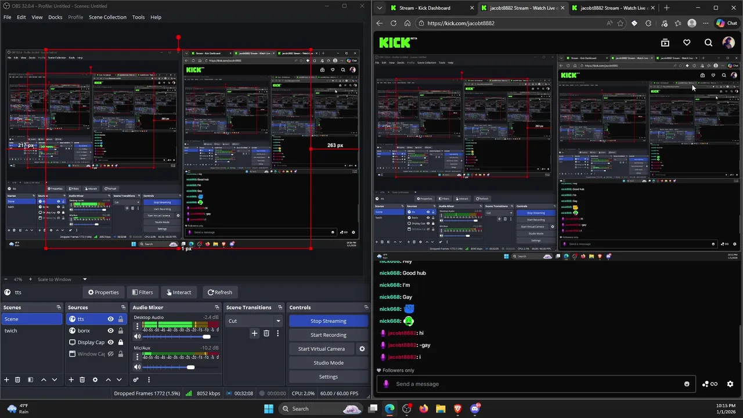Viewport: 743px width, 418px height.
Task: Open OBS Tools menu
Action: click(x=138, y=17)
